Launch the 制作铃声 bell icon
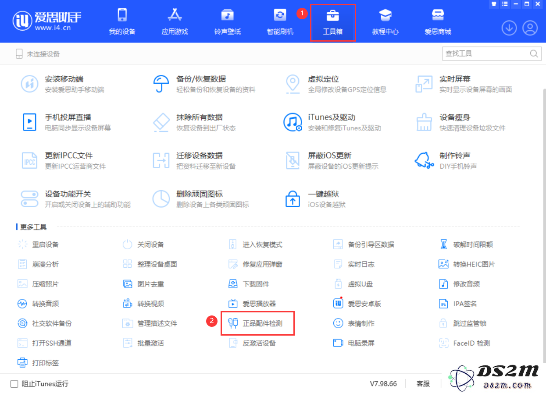The image size is (546, 393). (424, 160)
